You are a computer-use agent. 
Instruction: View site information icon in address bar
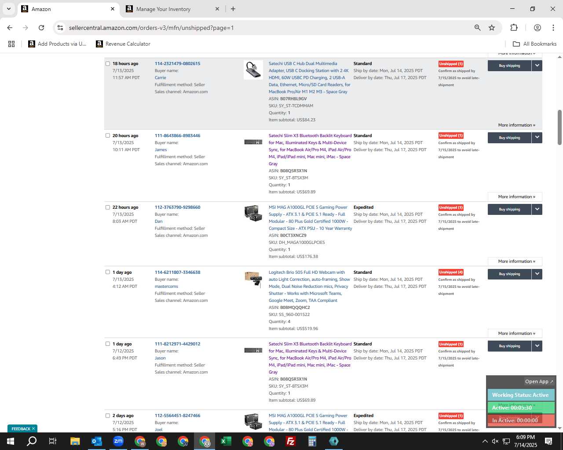coord(60,28)
